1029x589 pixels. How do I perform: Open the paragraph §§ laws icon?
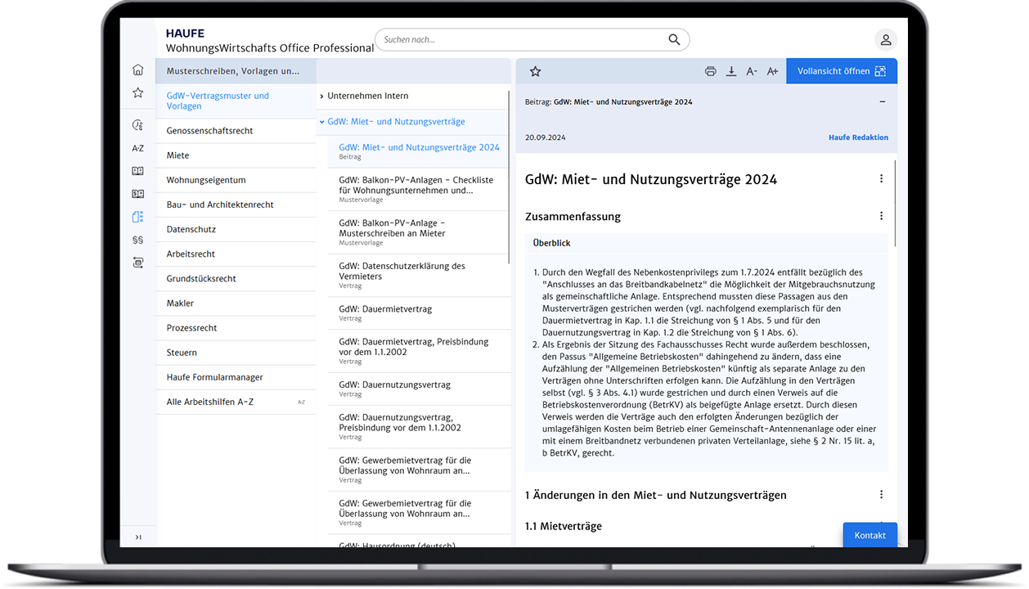[x=137, y=240]
